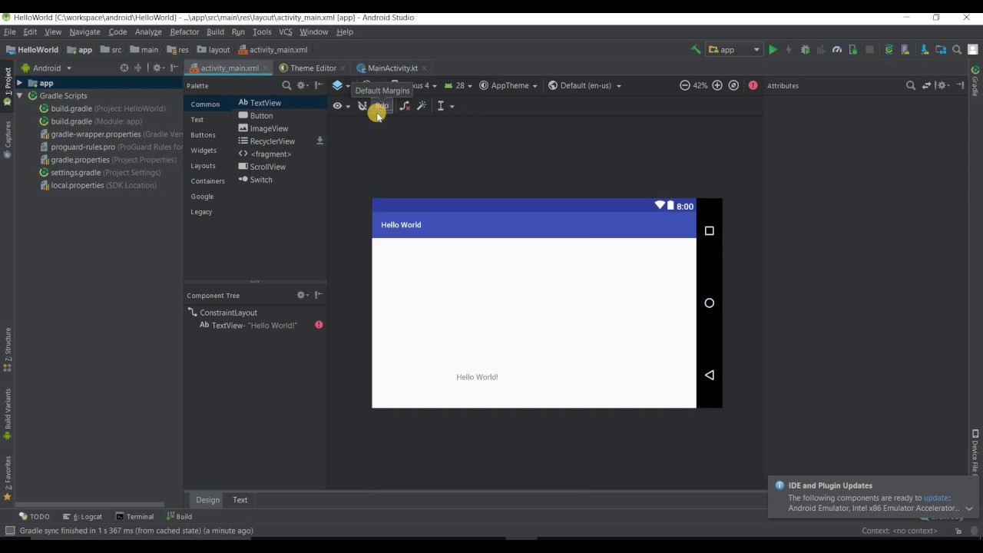Toggle the Turn Off Autoconnect magnet icon
Image resolution: width=983 pixels, height=553 pixels.
(362, 106)
